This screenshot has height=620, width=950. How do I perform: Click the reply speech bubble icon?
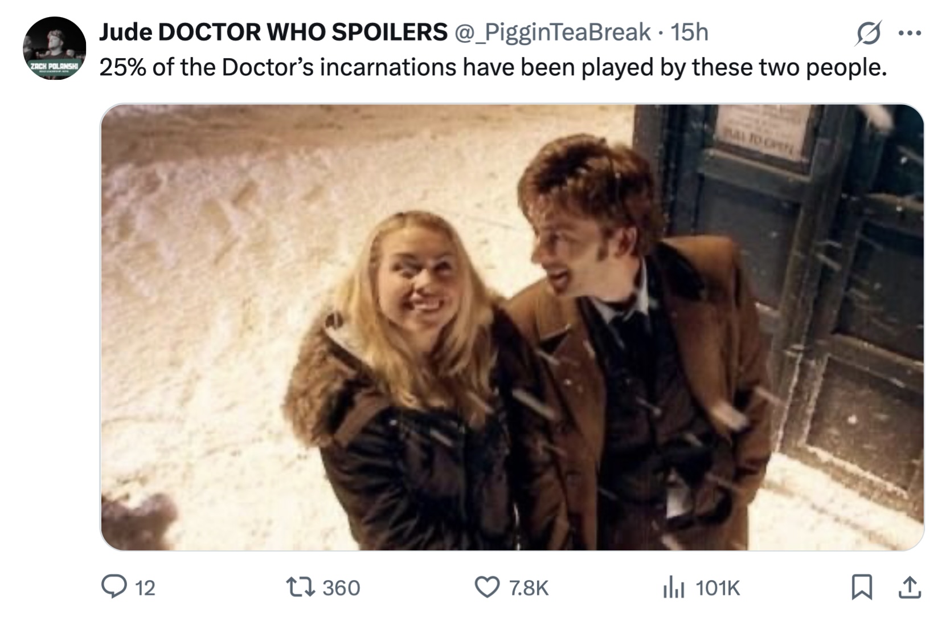(x=114, y=586)
